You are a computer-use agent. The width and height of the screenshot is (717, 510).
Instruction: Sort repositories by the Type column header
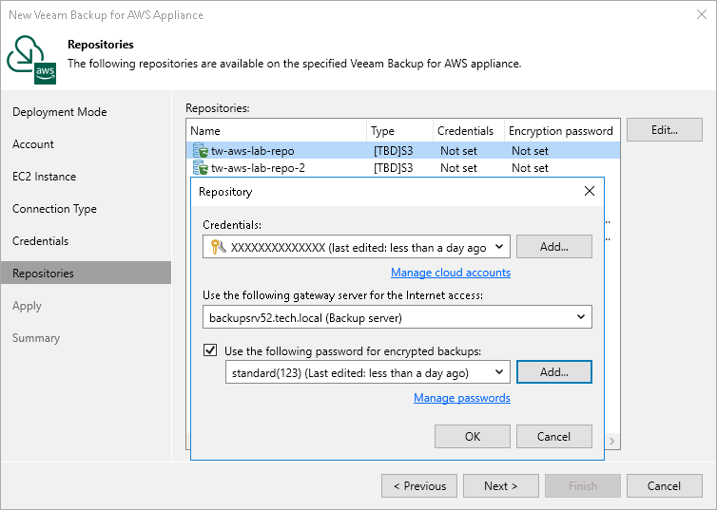383,131
